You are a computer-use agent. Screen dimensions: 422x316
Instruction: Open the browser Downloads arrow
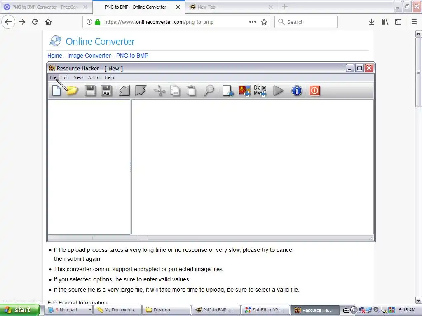[x=371, y=22]
